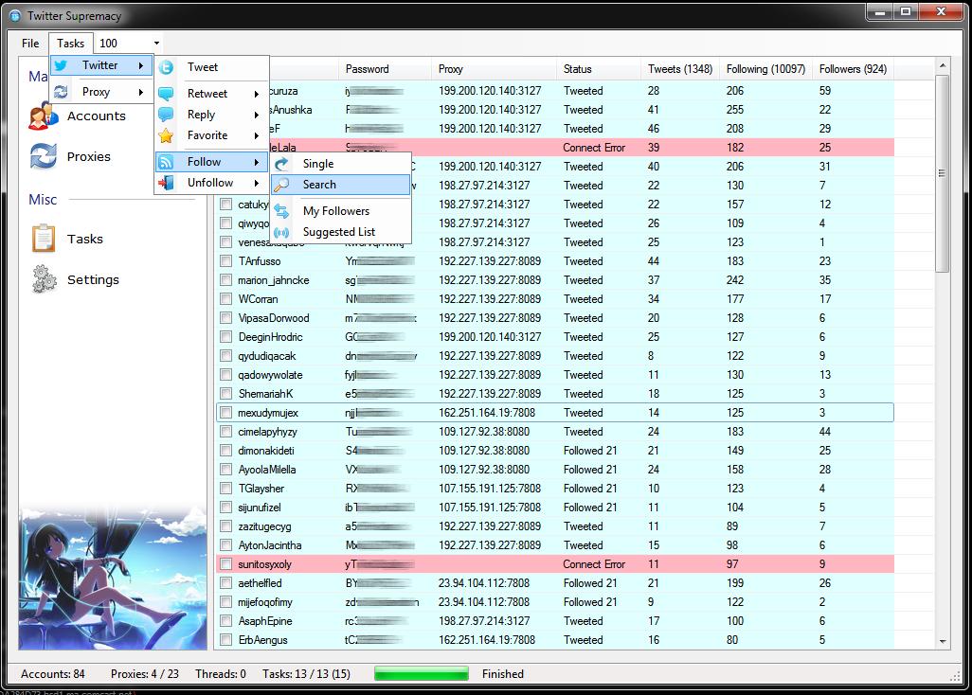Click the accounts list vertical scrollbar thumb
Viewport: 972px width, 695px height.
tap(943, 173)
